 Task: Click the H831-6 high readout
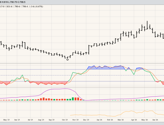point(9,7)
